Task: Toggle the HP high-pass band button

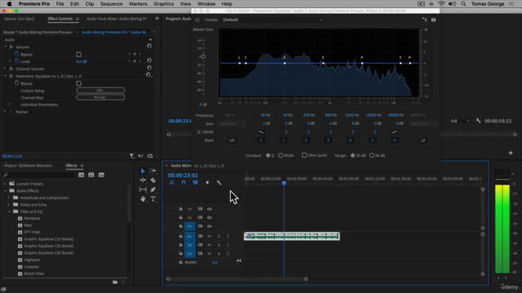Action: tap(232, 141)
